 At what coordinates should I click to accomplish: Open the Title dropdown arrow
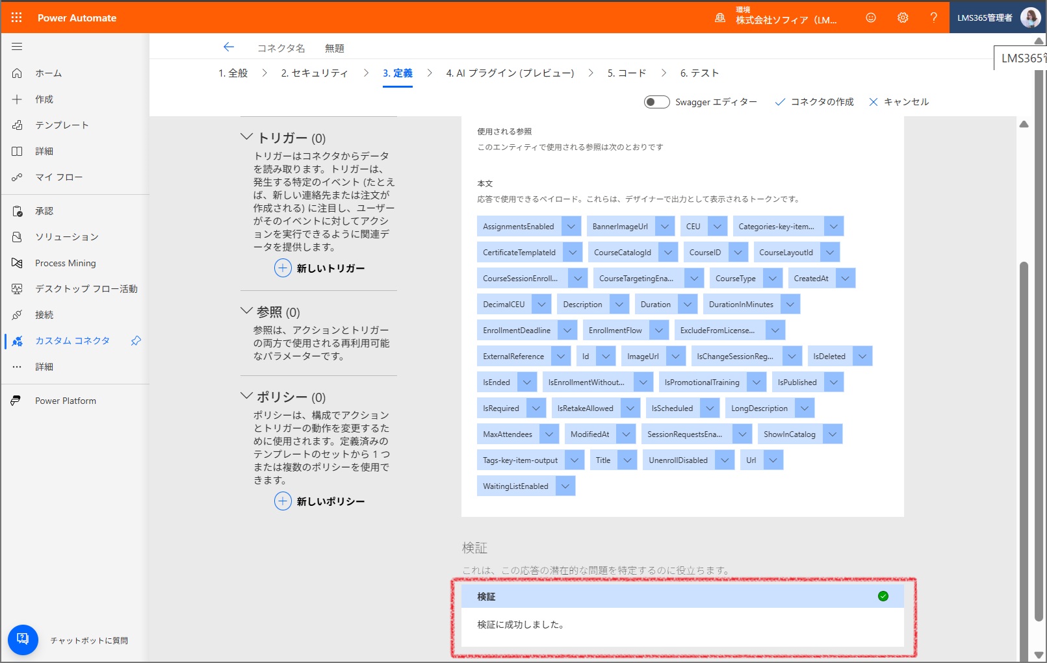tap(627, 460)
